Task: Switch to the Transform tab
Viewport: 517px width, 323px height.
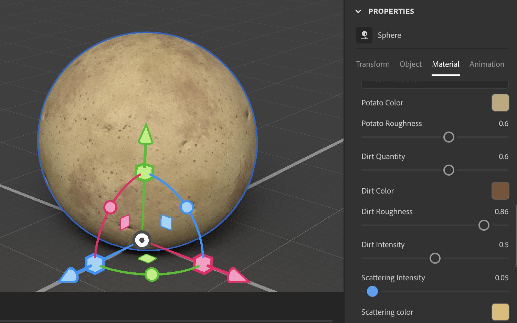Action: [x=372, y=64]
